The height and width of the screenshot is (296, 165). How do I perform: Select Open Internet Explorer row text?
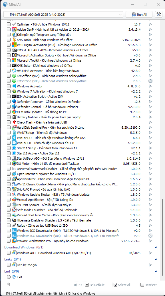[47, 174]
